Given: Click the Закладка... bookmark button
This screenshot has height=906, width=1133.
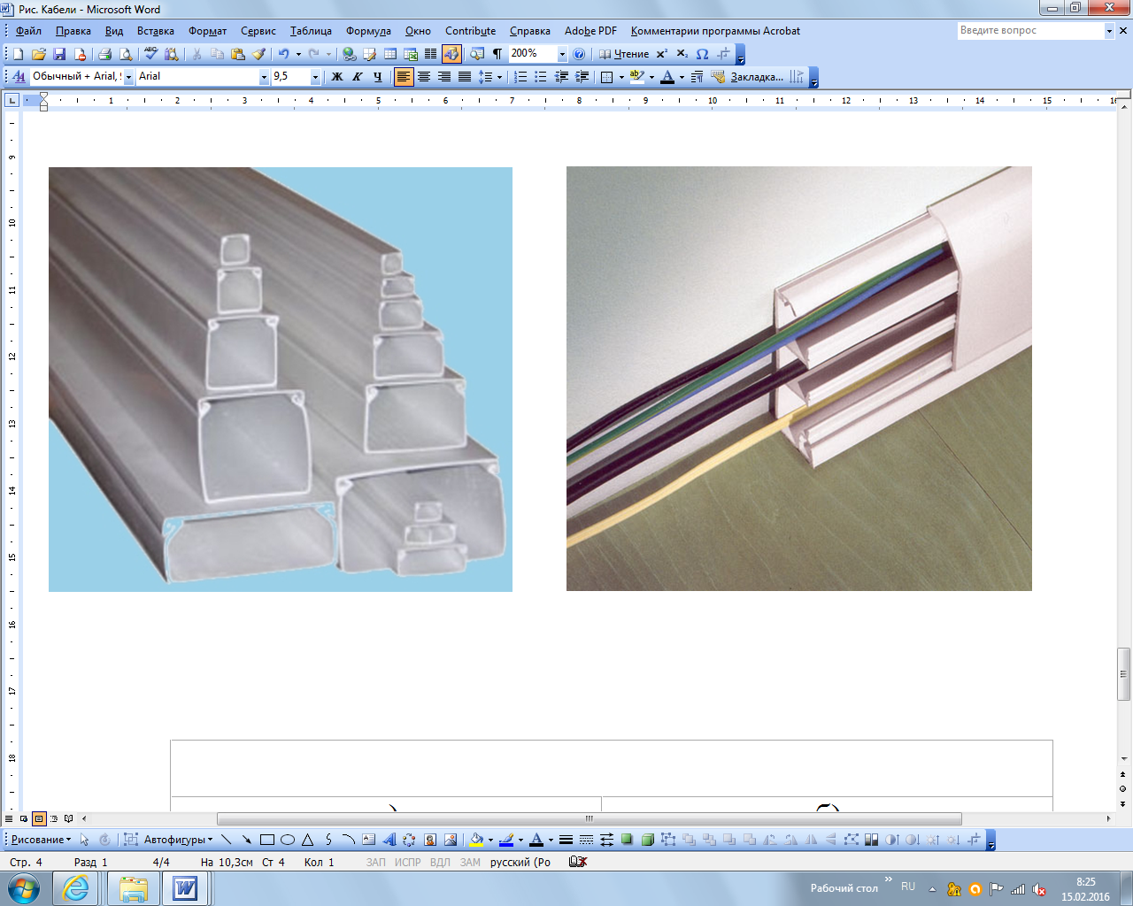Looking at the screenshot, I should coord(748,77).
